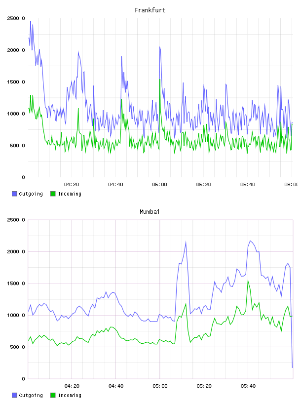Click the 0 value on Mumbai y-axis
Viewport: 300px width, 403px height.
23,379
